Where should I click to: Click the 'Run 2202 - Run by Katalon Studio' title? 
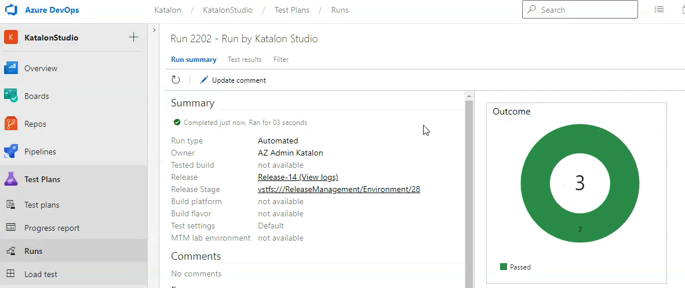click(244, 39)
